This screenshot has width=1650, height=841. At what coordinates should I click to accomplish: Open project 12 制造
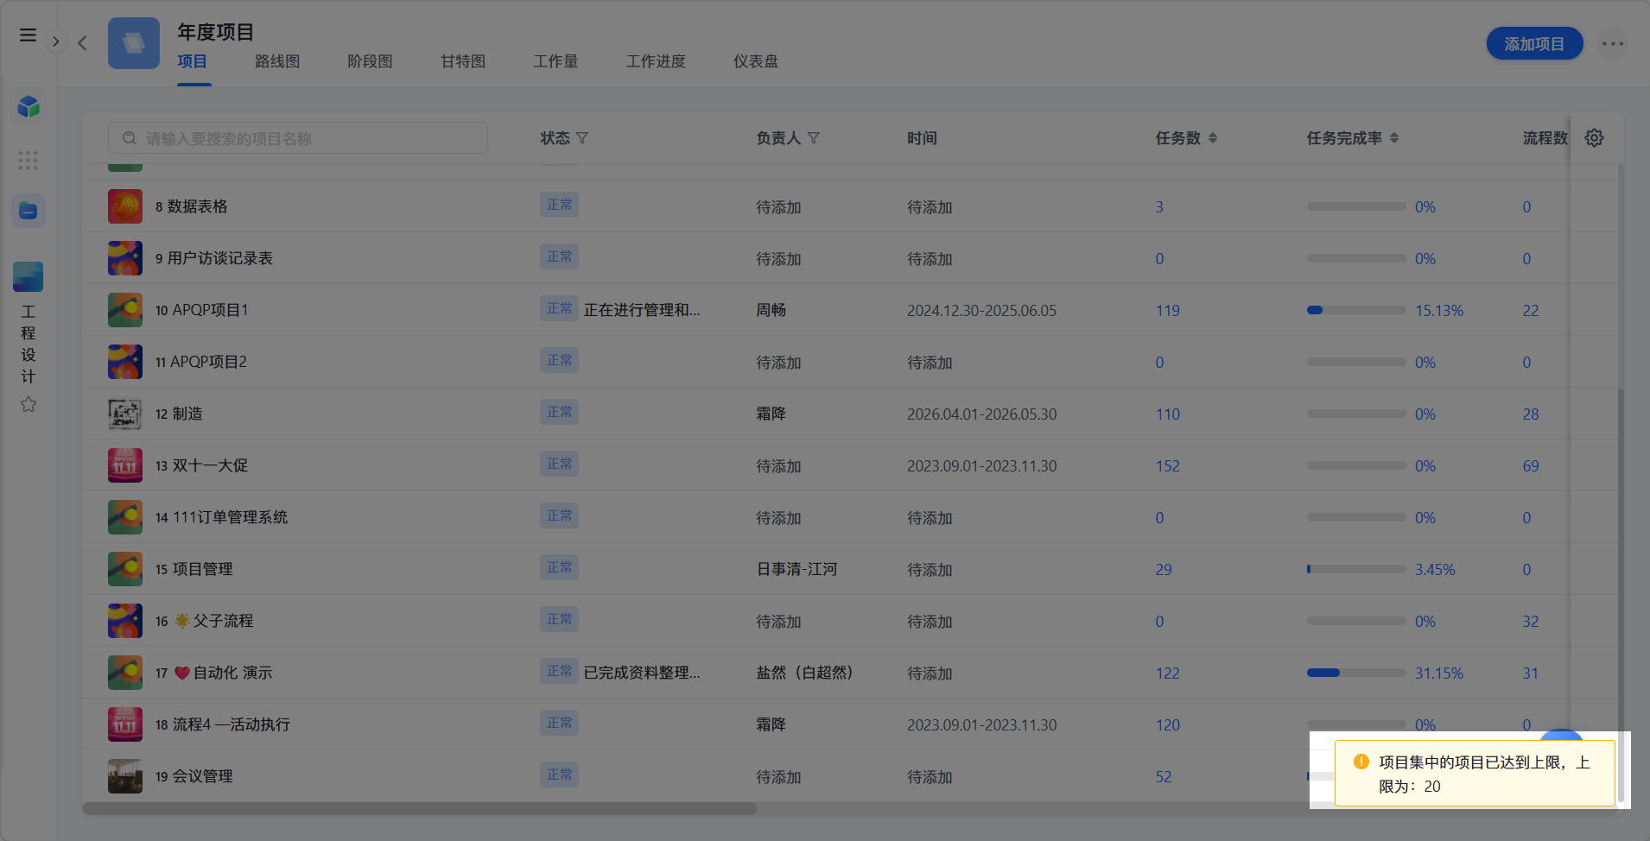[x=179, y=414]
